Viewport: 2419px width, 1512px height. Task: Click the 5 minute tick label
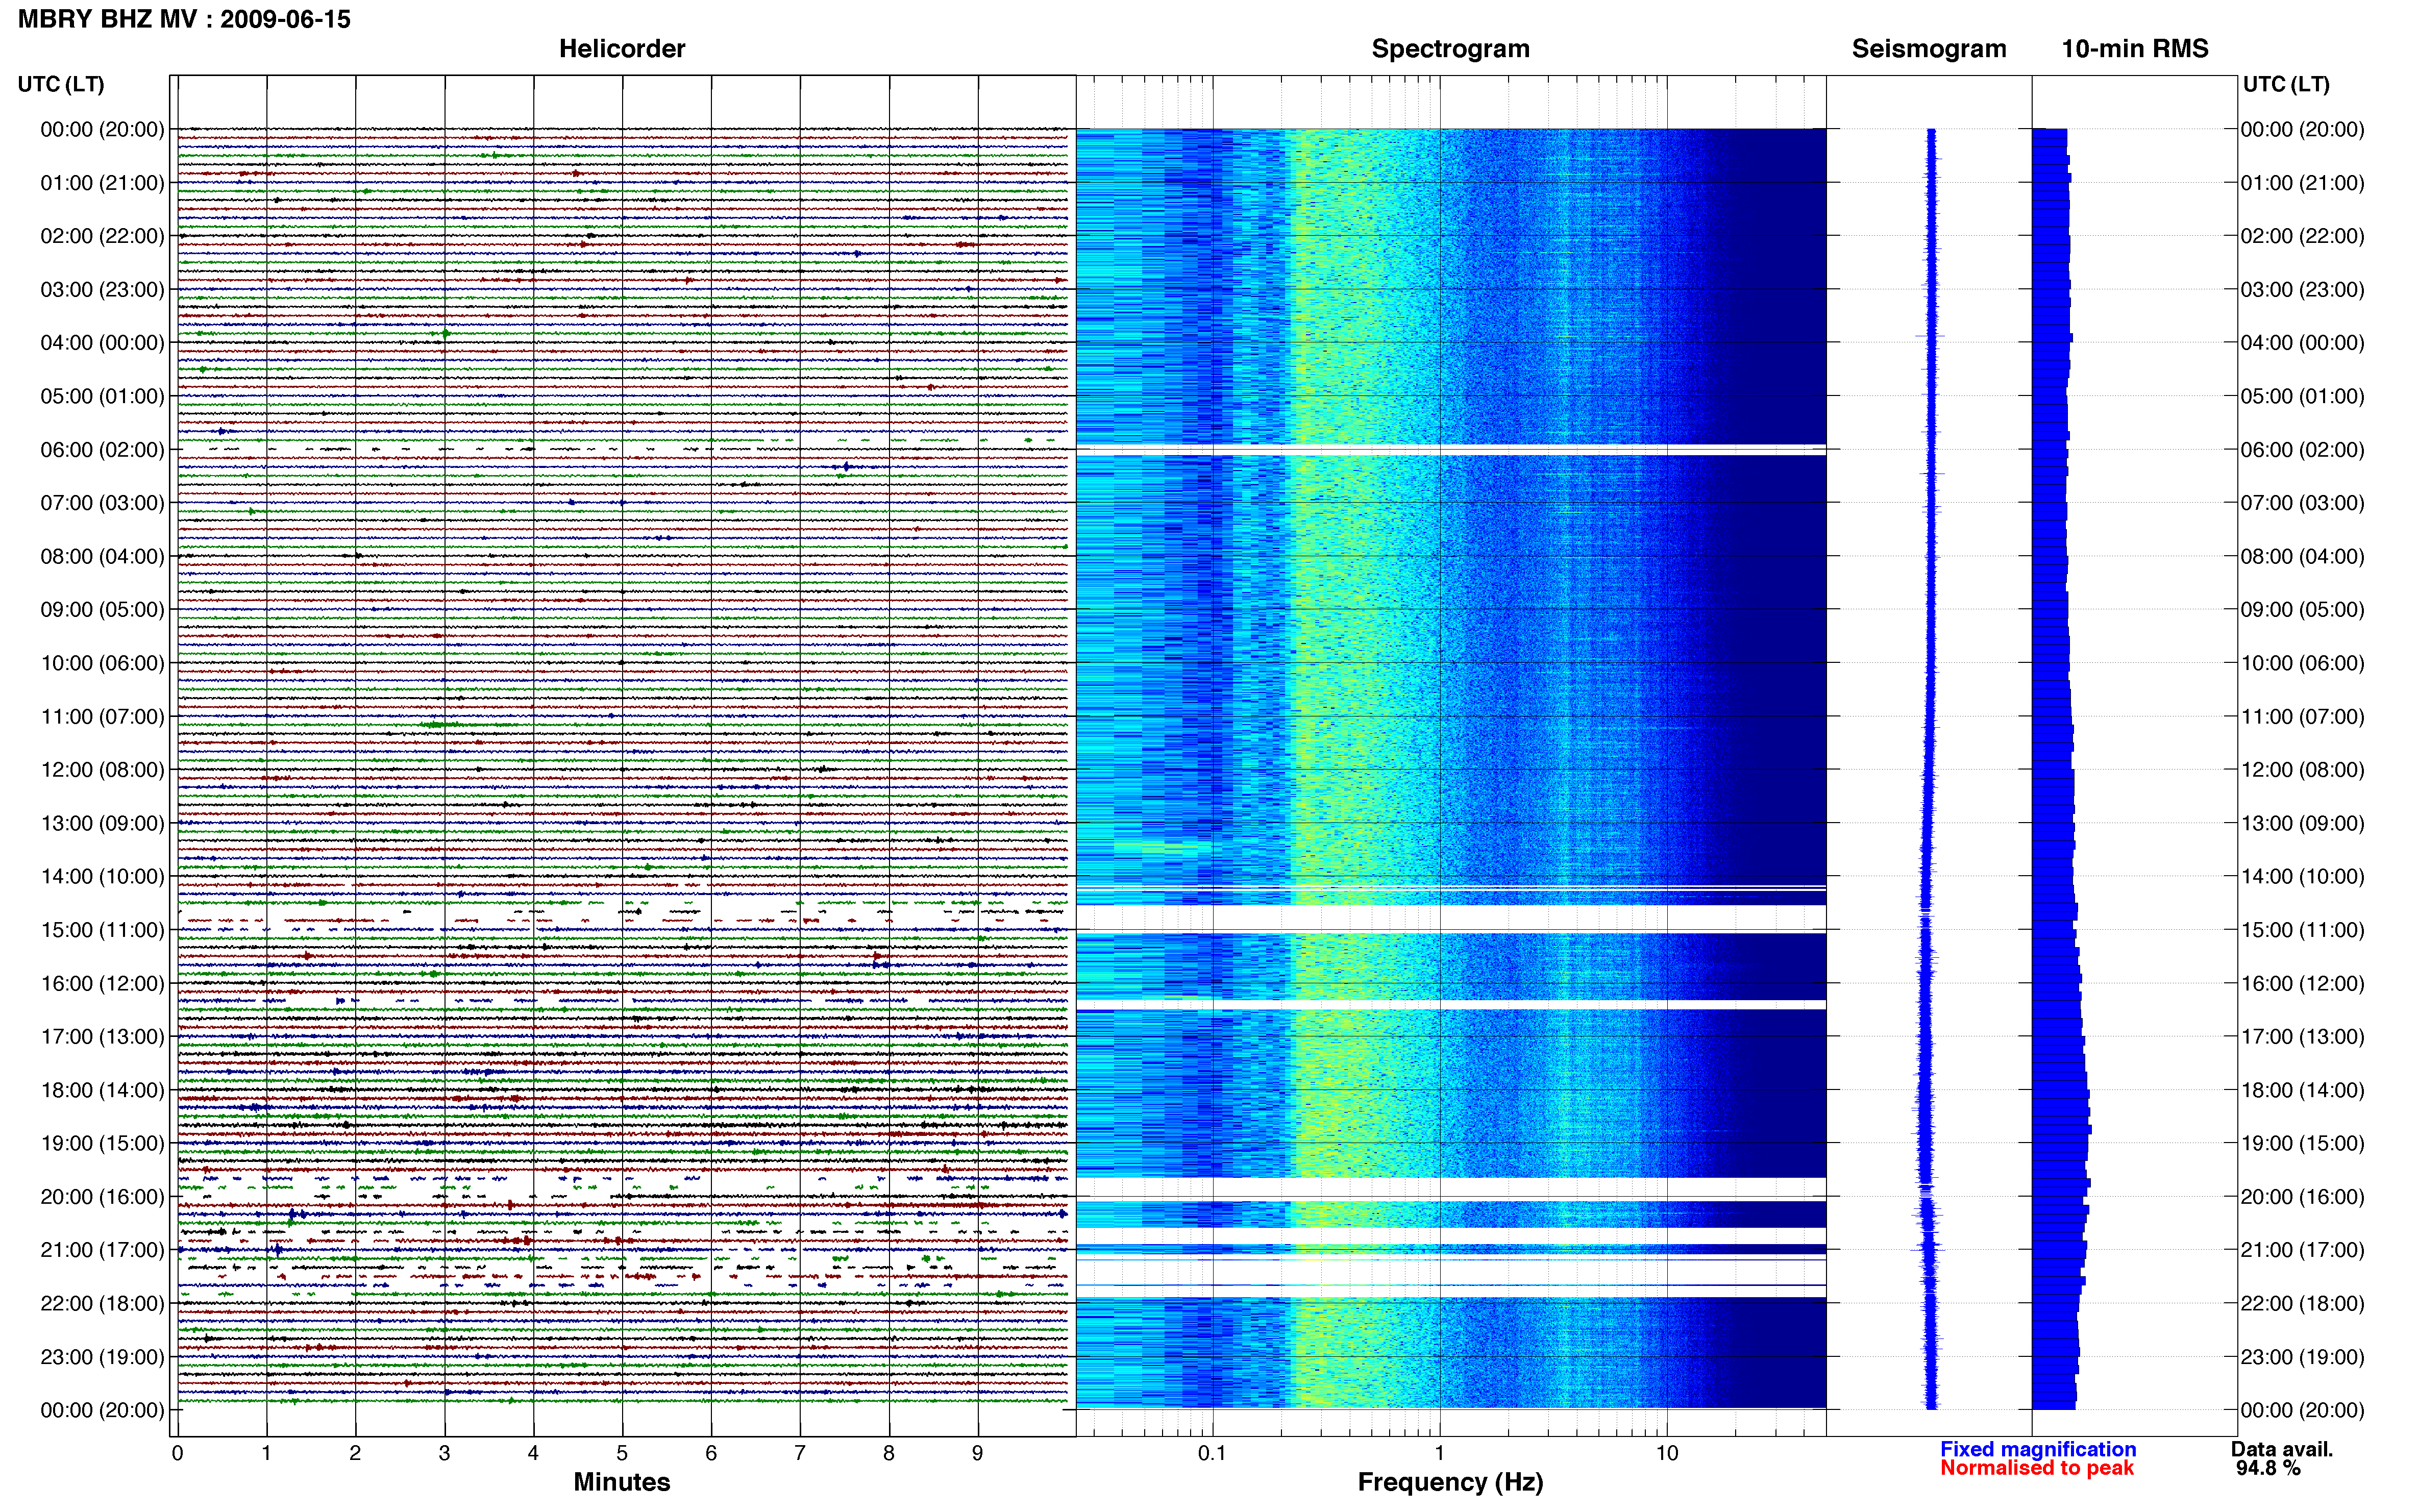[622, 1453]
